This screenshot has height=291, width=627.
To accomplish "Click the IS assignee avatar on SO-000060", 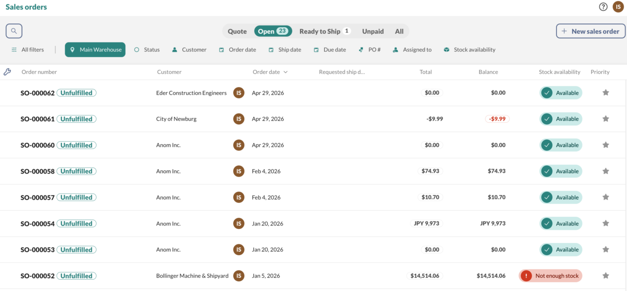I will click(239, 145).
